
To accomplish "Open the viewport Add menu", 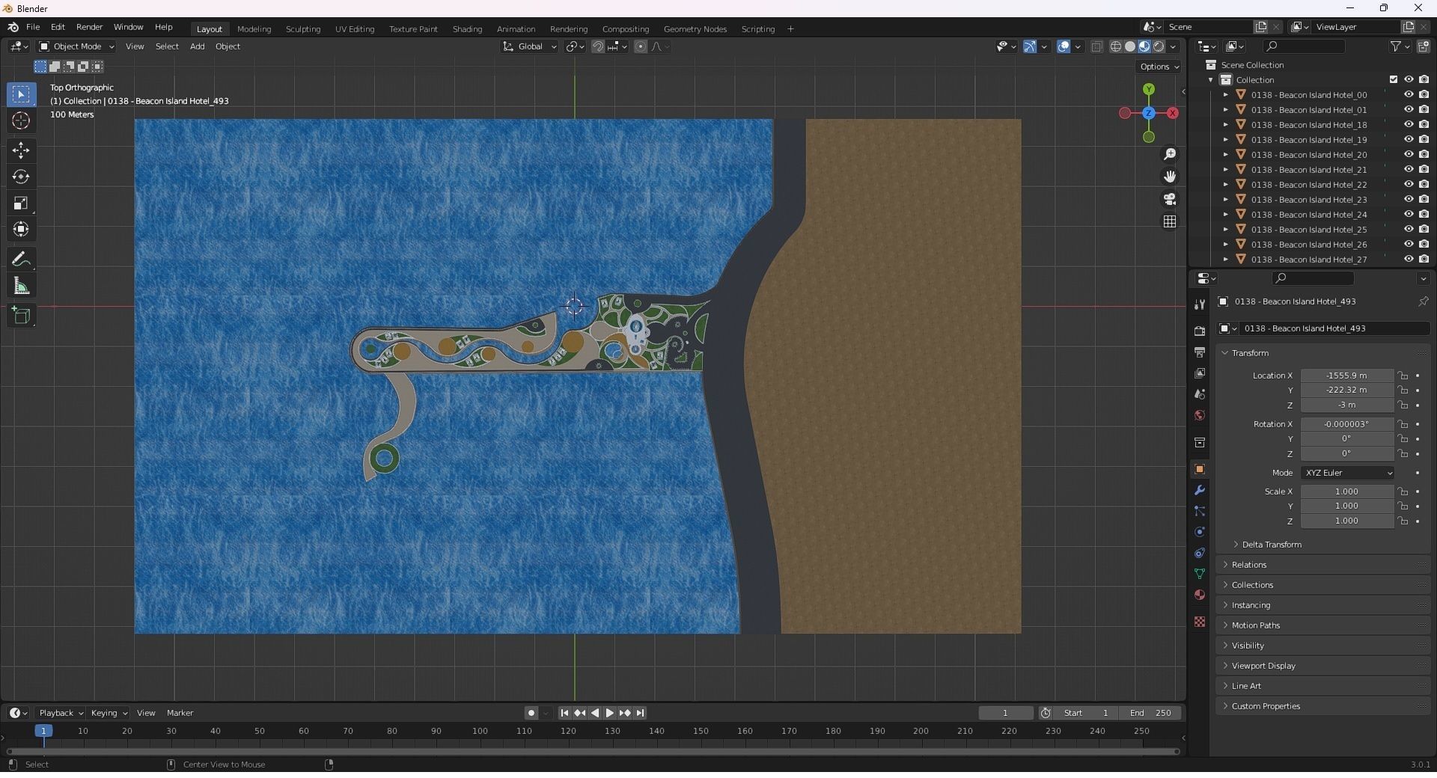I will [x=197, y=46].
